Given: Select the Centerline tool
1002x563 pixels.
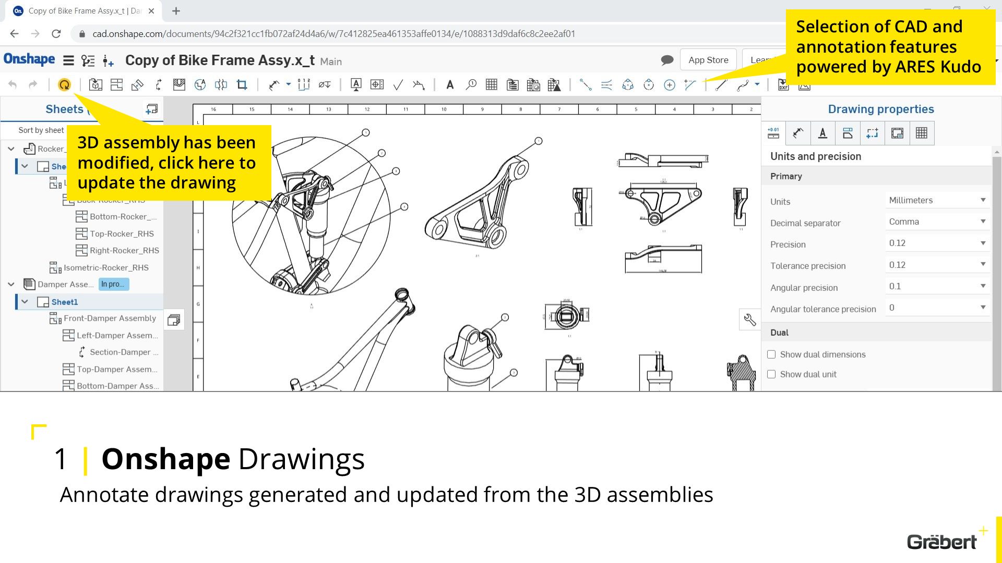Looking at the screenshot, I should [586, 84].
